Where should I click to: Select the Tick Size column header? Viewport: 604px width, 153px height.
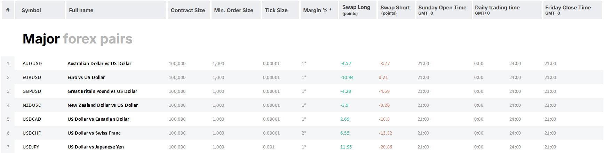(276, 10)
